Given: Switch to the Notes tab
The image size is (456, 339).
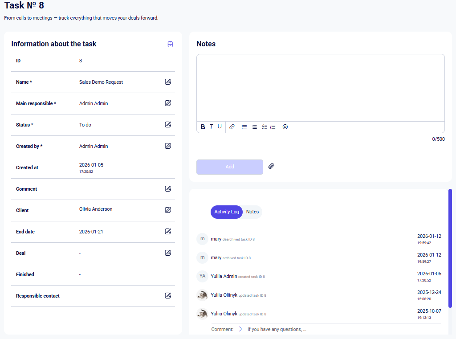Looking at the screenshot, I should pos(252,212).
